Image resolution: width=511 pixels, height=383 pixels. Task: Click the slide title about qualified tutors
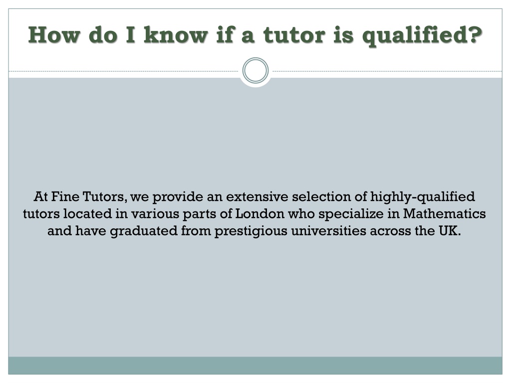click(x=255, y=35)
